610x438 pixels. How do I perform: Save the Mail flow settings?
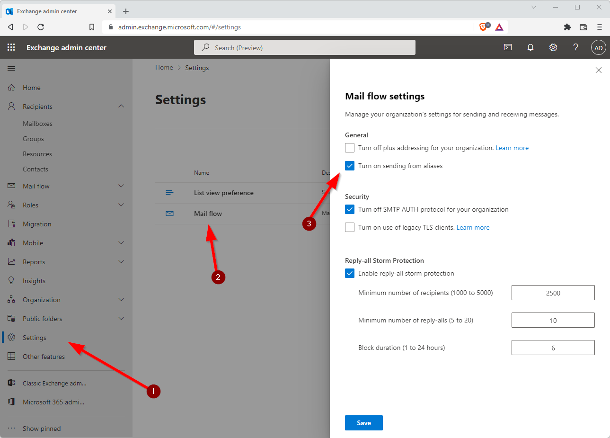pyautogui.click(x=363, y=423)
